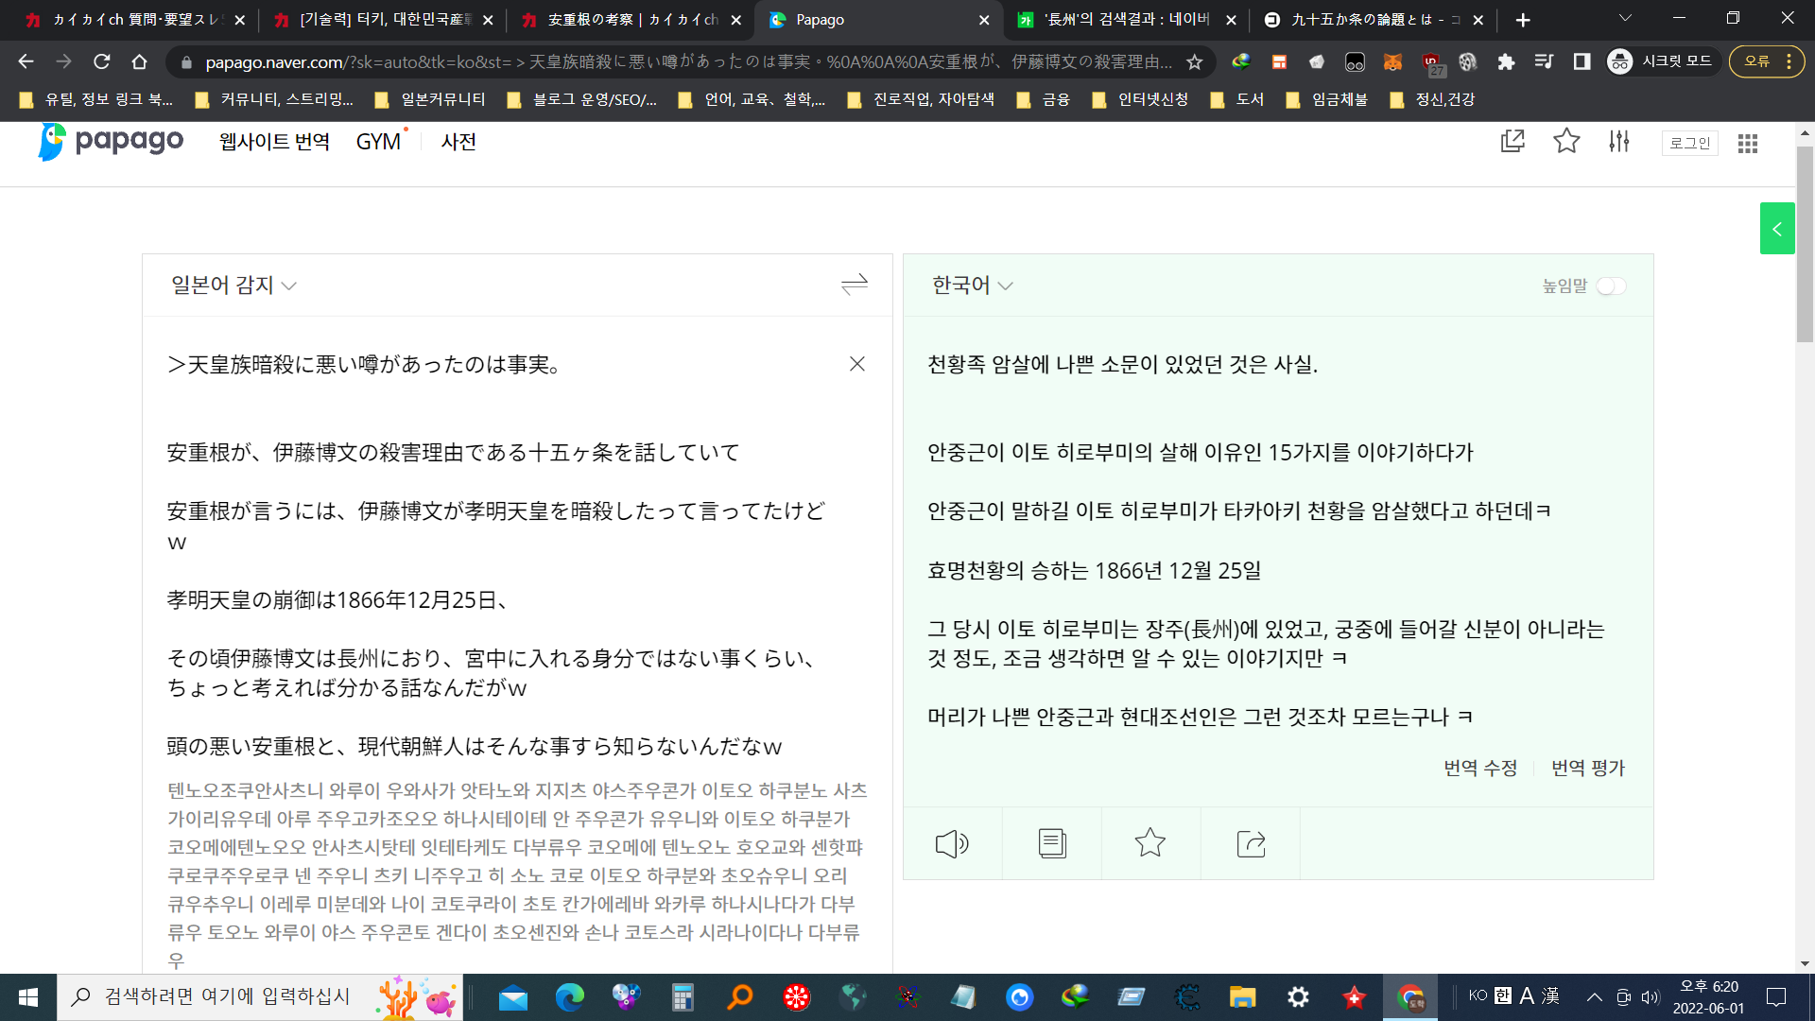Image resolution: width=1815 pixels, height=1021 pixels.
Task: Clear source text with X icon
Action: [x=857, y=364]
